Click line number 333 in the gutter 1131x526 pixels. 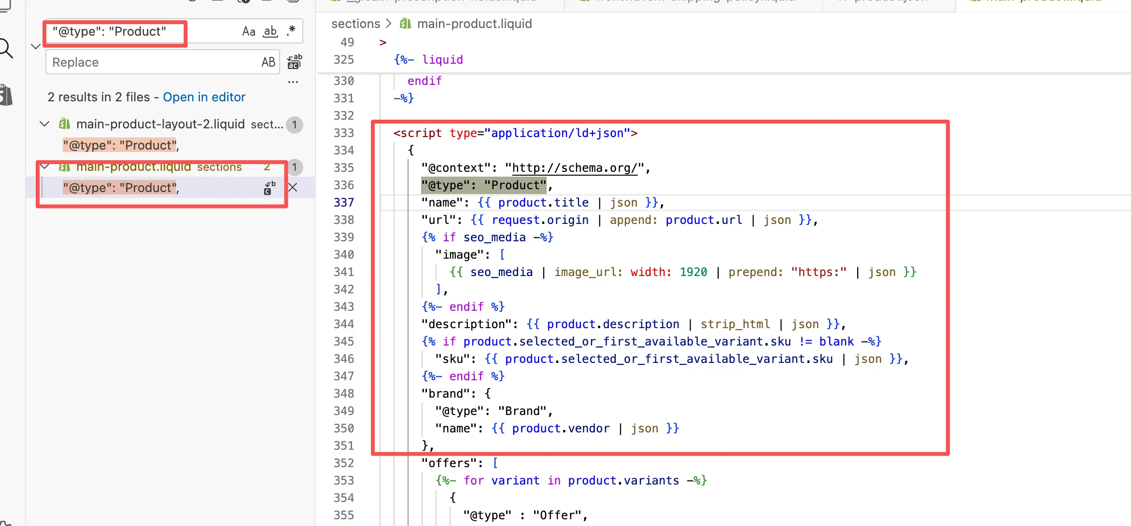click(x=344, y=133)
